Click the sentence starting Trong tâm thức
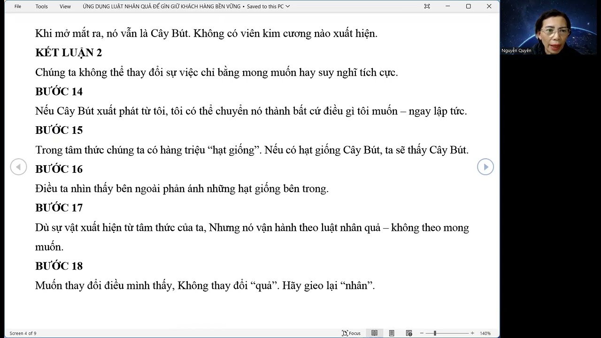The width and height of the screenshot is (601, 338). [x=252, y=150]
